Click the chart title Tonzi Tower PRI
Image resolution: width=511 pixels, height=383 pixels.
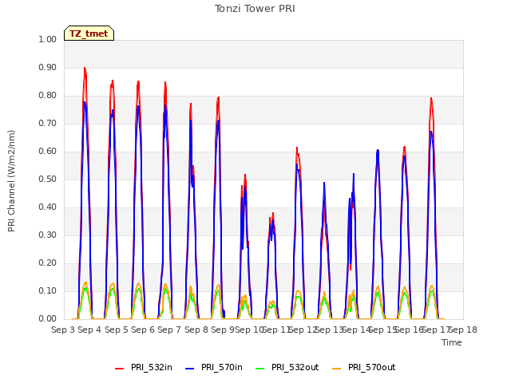255,9
